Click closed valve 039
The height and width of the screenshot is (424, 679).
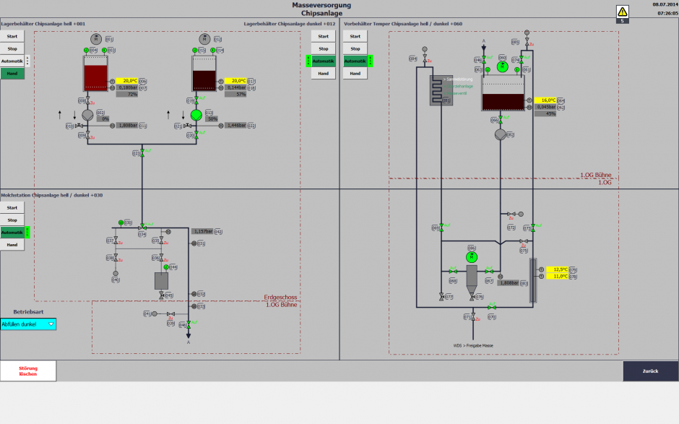170,313
